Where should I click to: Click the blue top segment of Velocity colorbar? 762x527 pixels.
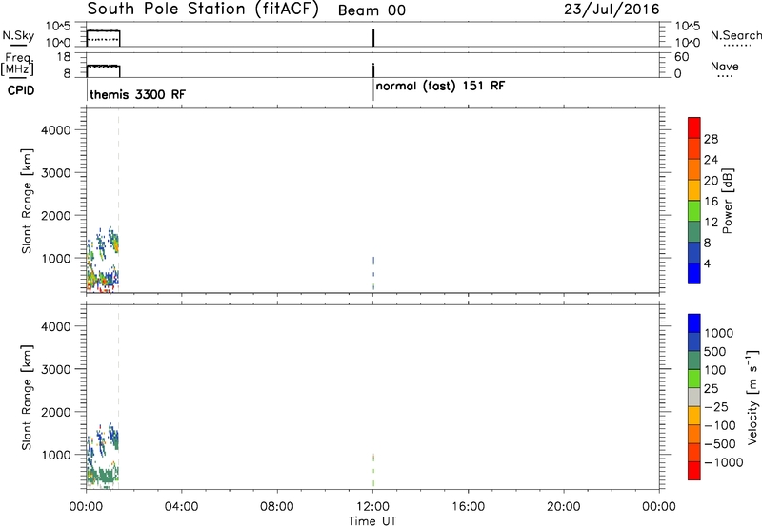point(694,323)
